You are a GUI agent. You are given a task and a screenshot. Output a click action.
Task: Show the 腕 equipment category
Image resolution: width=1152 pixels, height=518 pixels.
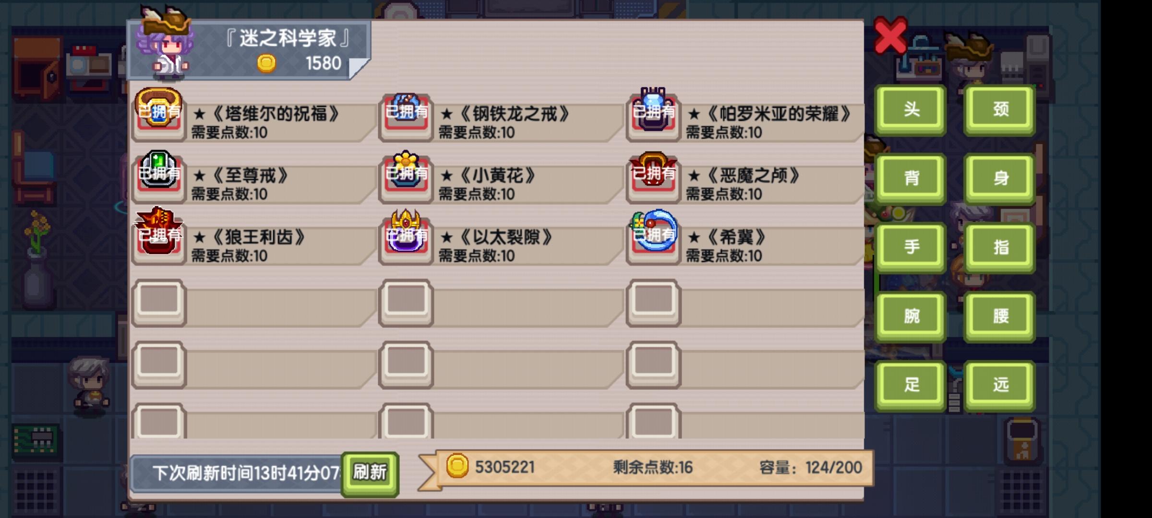911,316
